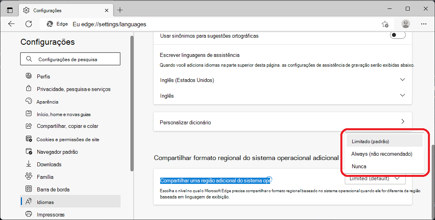435x220 pixels.
Task: Click the Configurações sidebar title
Action: (x=48, y=42)
